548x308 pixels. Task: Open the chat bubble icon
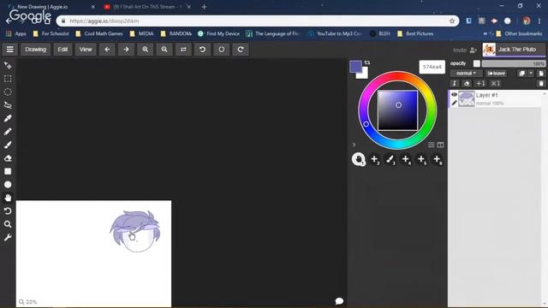[339, 301]
